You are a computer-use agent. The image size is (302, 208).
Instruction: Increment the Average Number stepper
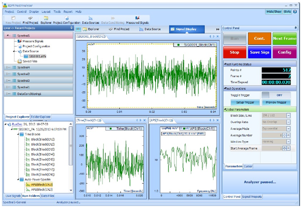tap(285, 134)
